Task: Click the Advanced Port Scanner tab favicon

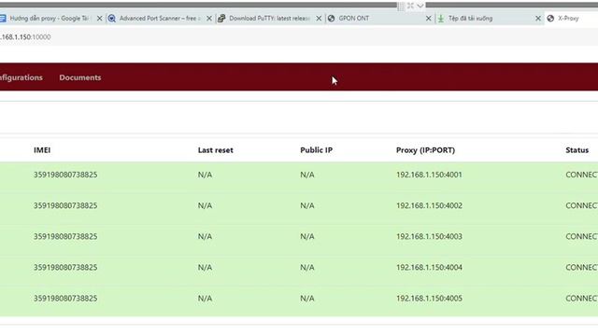Action: click(112, 19)
